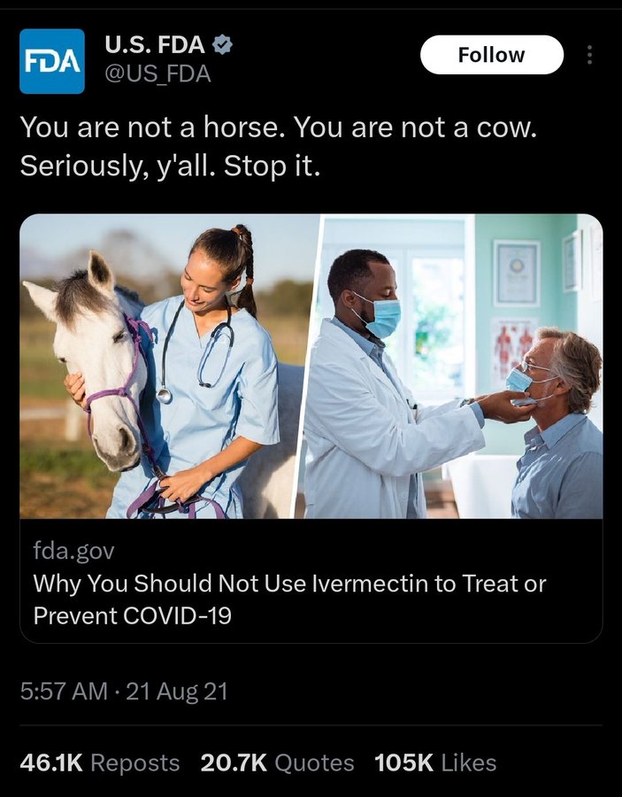Screen dimensions: 622x797
Task: Click the 5:57 AM post timestamp
Action: (x=64, y=692)
